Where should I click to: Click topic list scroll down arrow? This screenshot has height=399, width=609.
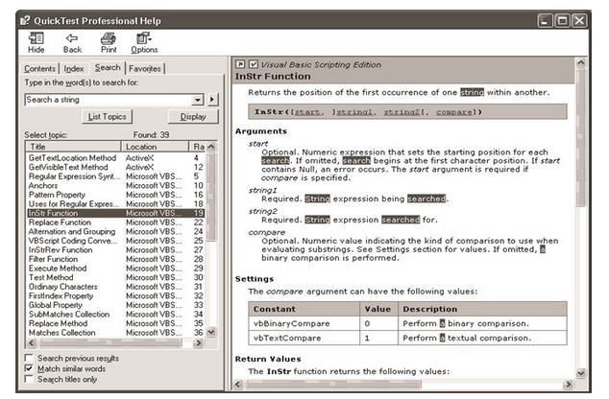(211, 332)
